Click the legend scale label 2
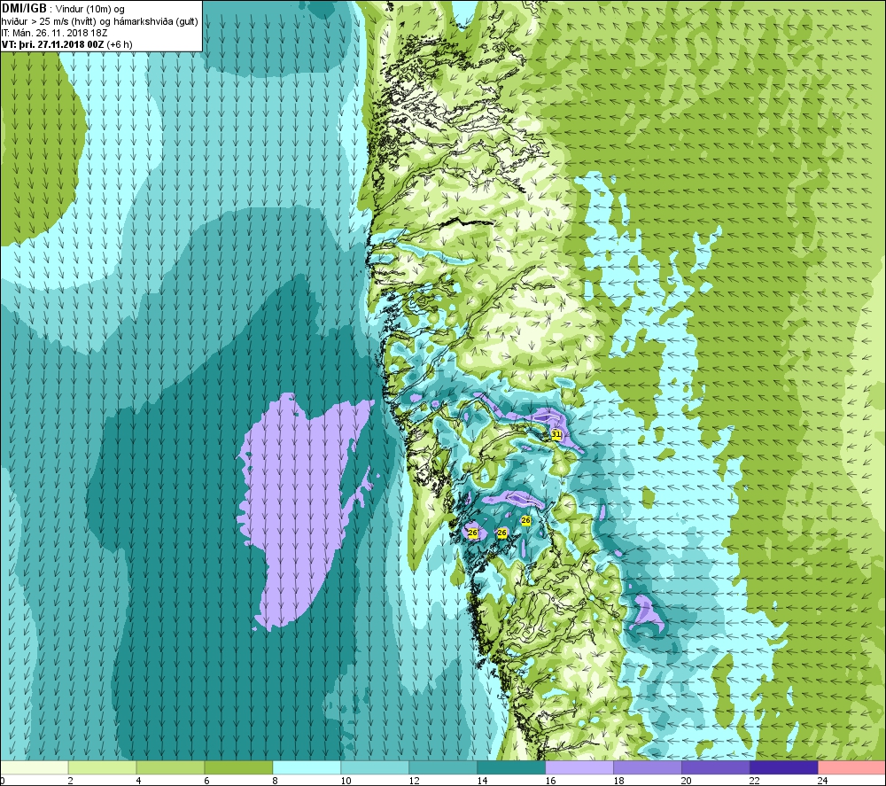This screenshot has height=786, width=886. (71, 781)
